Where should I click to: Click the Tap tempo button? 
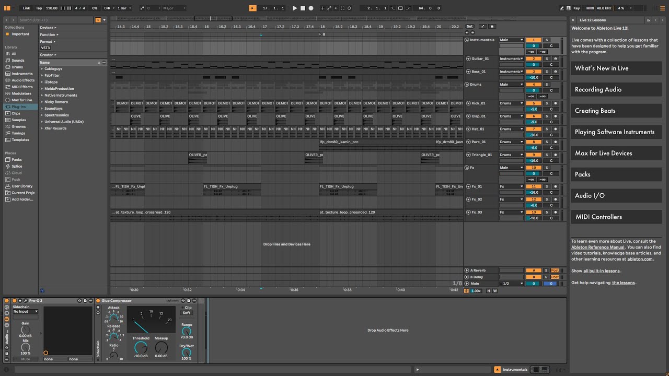click(39, 8)
